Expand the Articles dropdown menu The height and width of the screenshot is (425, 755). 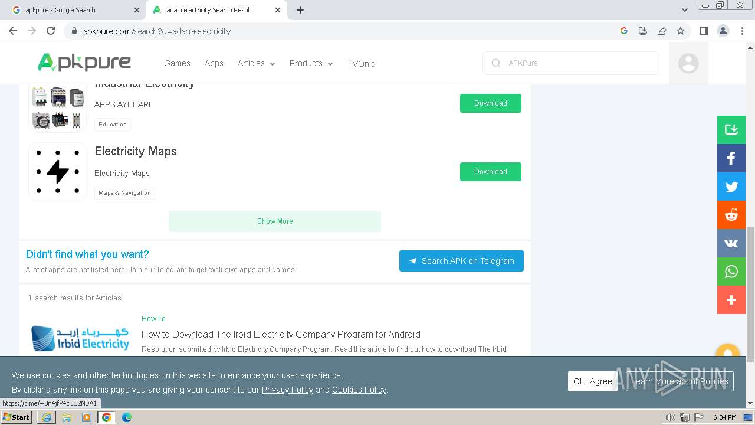pos(256,63)
